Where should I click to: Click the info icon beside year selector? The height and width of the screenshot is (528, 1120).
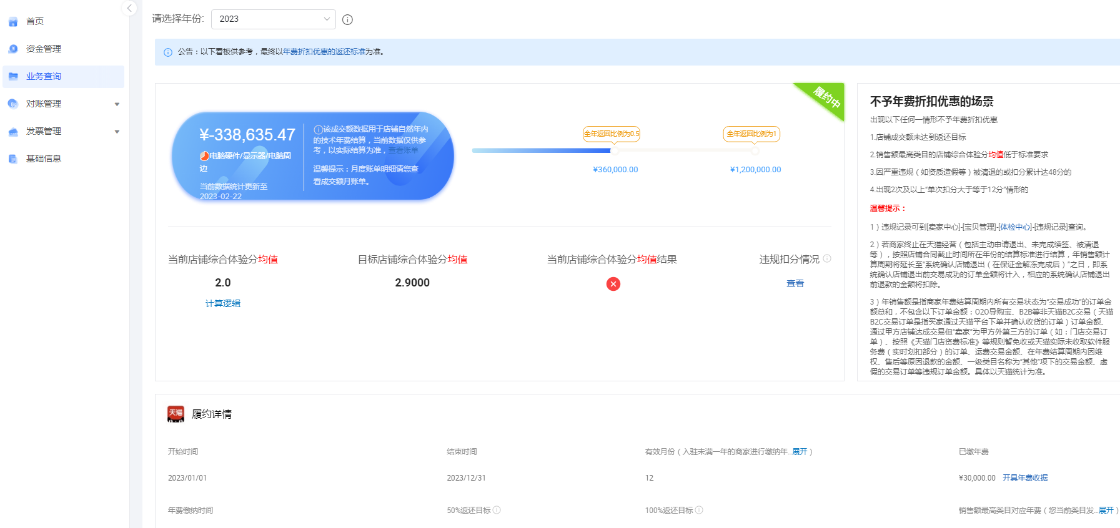348,19
